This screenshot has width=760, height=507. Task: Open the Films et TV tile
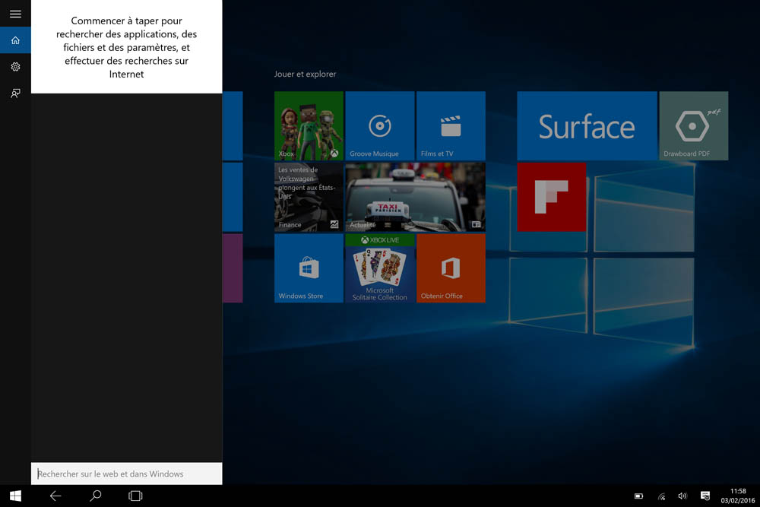tap(451, 126)
